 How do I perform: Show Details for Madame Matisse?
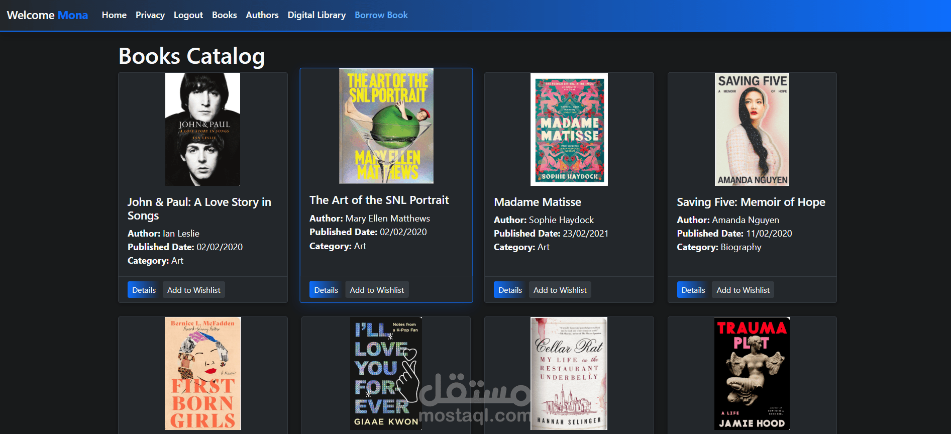[x=510, y=290]
